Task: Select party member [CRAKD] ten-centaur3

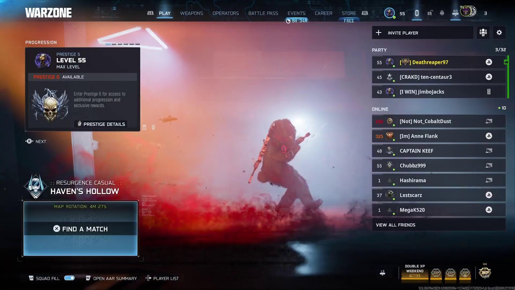Action: (x=439, y=77)
